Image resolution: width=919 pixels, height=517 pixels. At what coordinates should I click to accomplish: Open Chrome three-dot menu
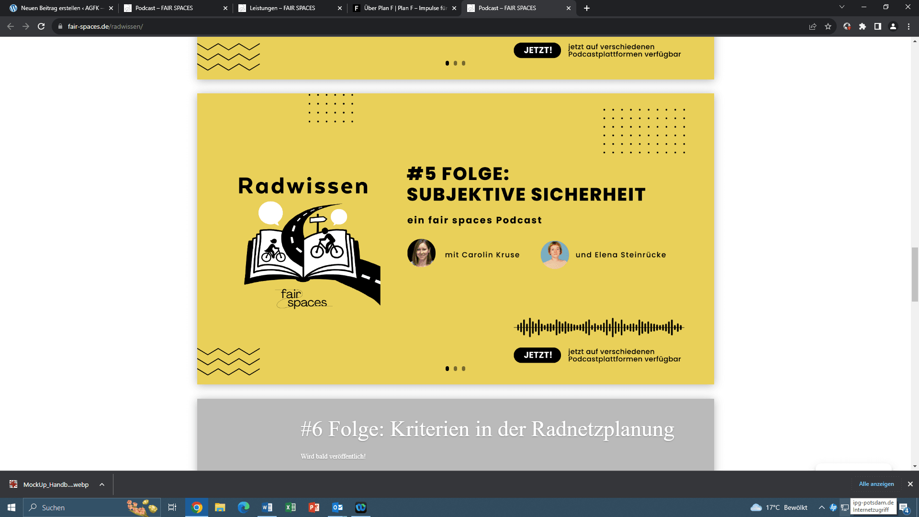908,26
